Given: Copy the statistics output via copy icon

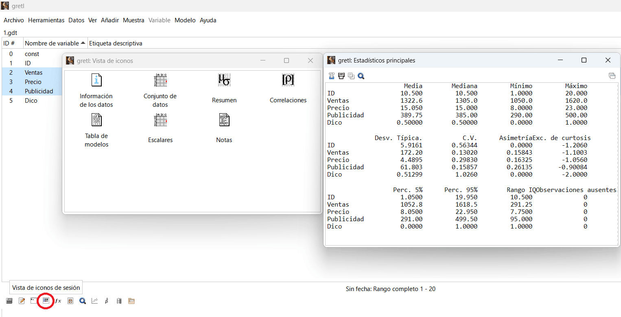Looking at the screenshot, I should tap(351, 76).
